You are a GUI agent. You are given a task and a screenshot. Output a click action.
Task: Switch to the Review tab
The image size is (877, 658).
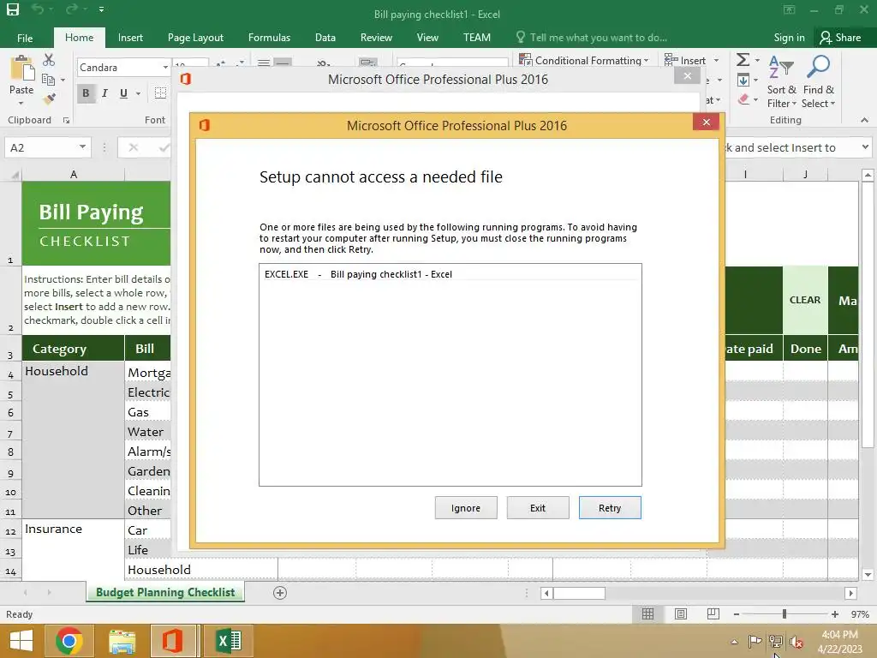coord(376,38)
